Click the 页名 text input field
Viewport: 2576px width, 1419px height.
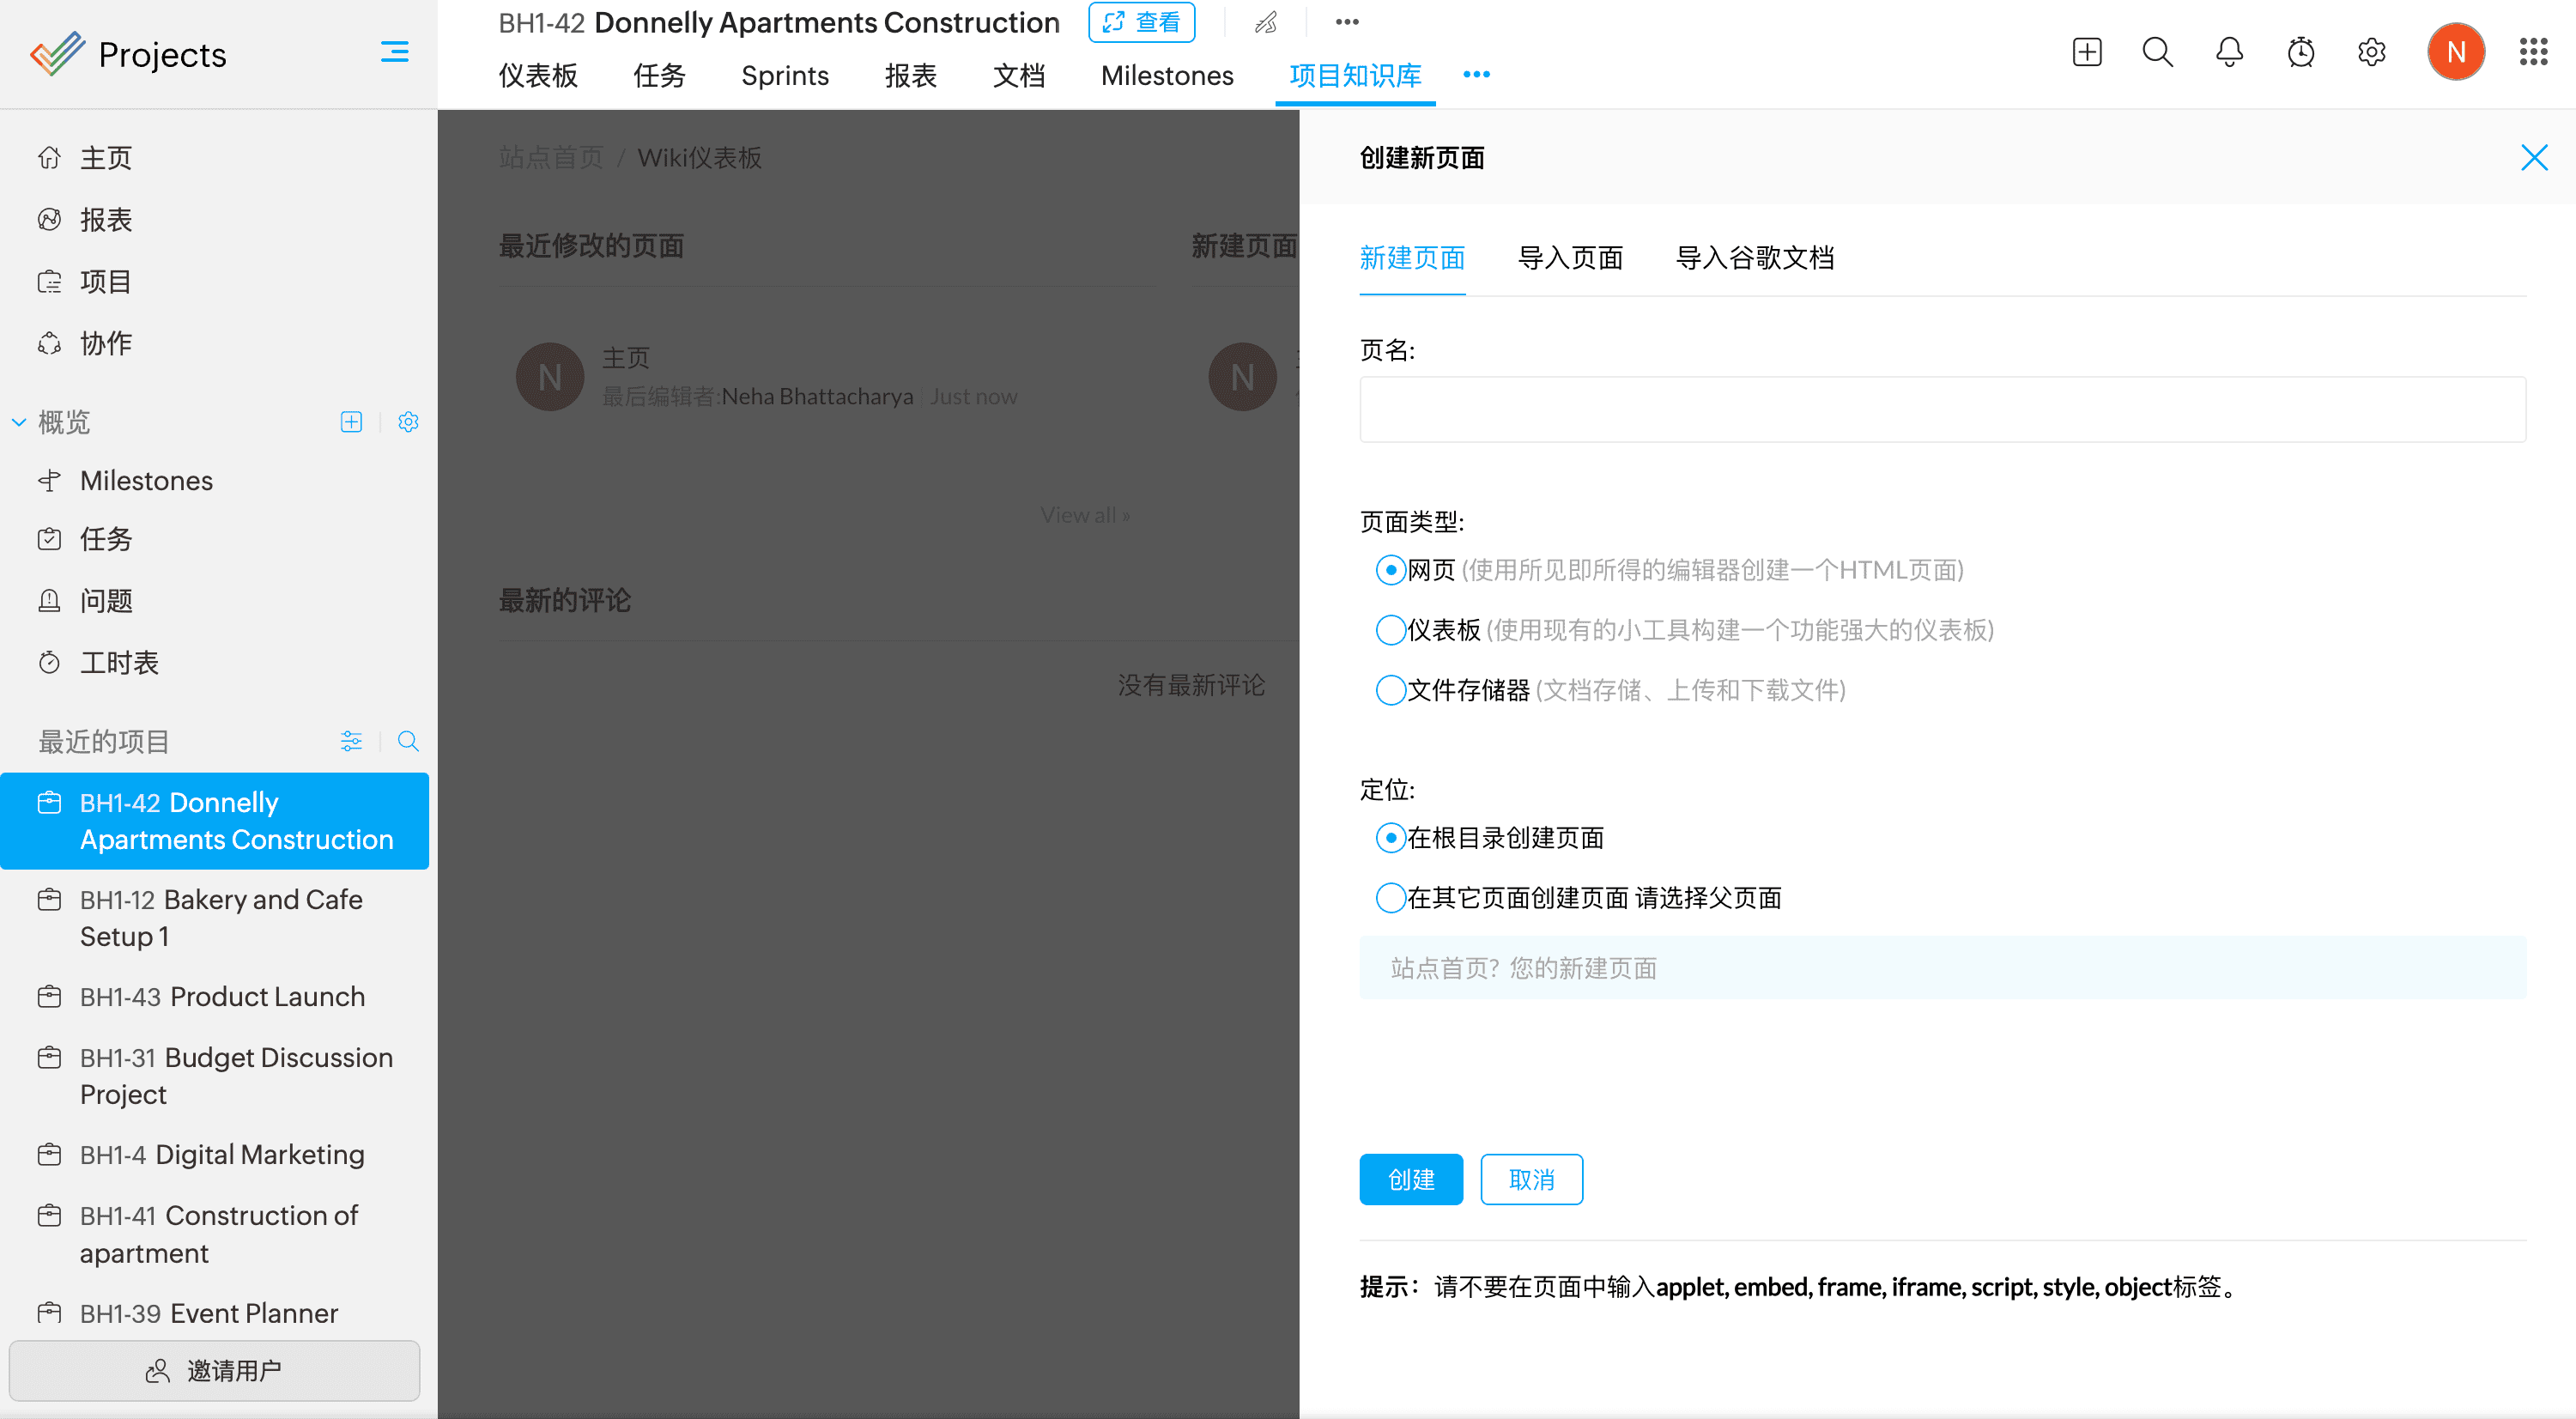[1942, 410]
